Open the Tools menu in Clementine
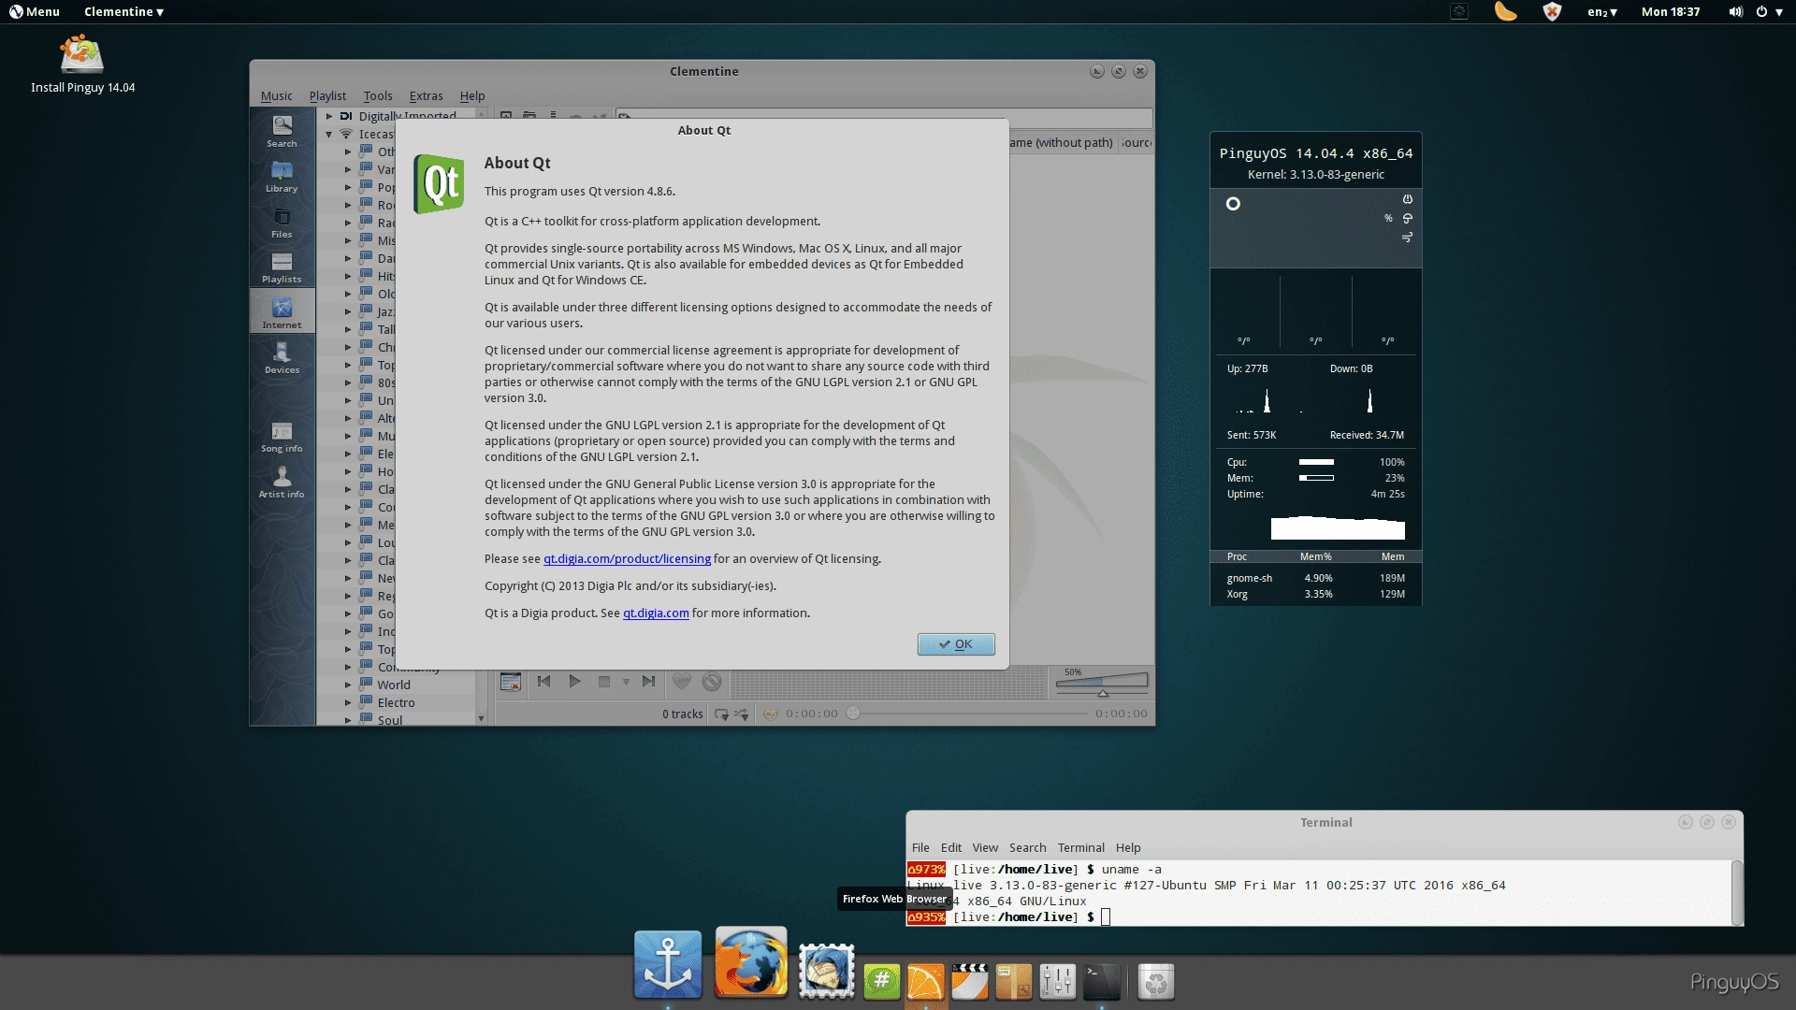1796x1010 pixels. click(x=378, y=95)
